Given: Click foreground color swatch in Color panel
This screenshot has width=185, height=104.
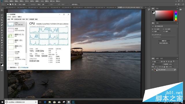Looking at the screenshot, I should pyautogui.click(x=153, y=12).
